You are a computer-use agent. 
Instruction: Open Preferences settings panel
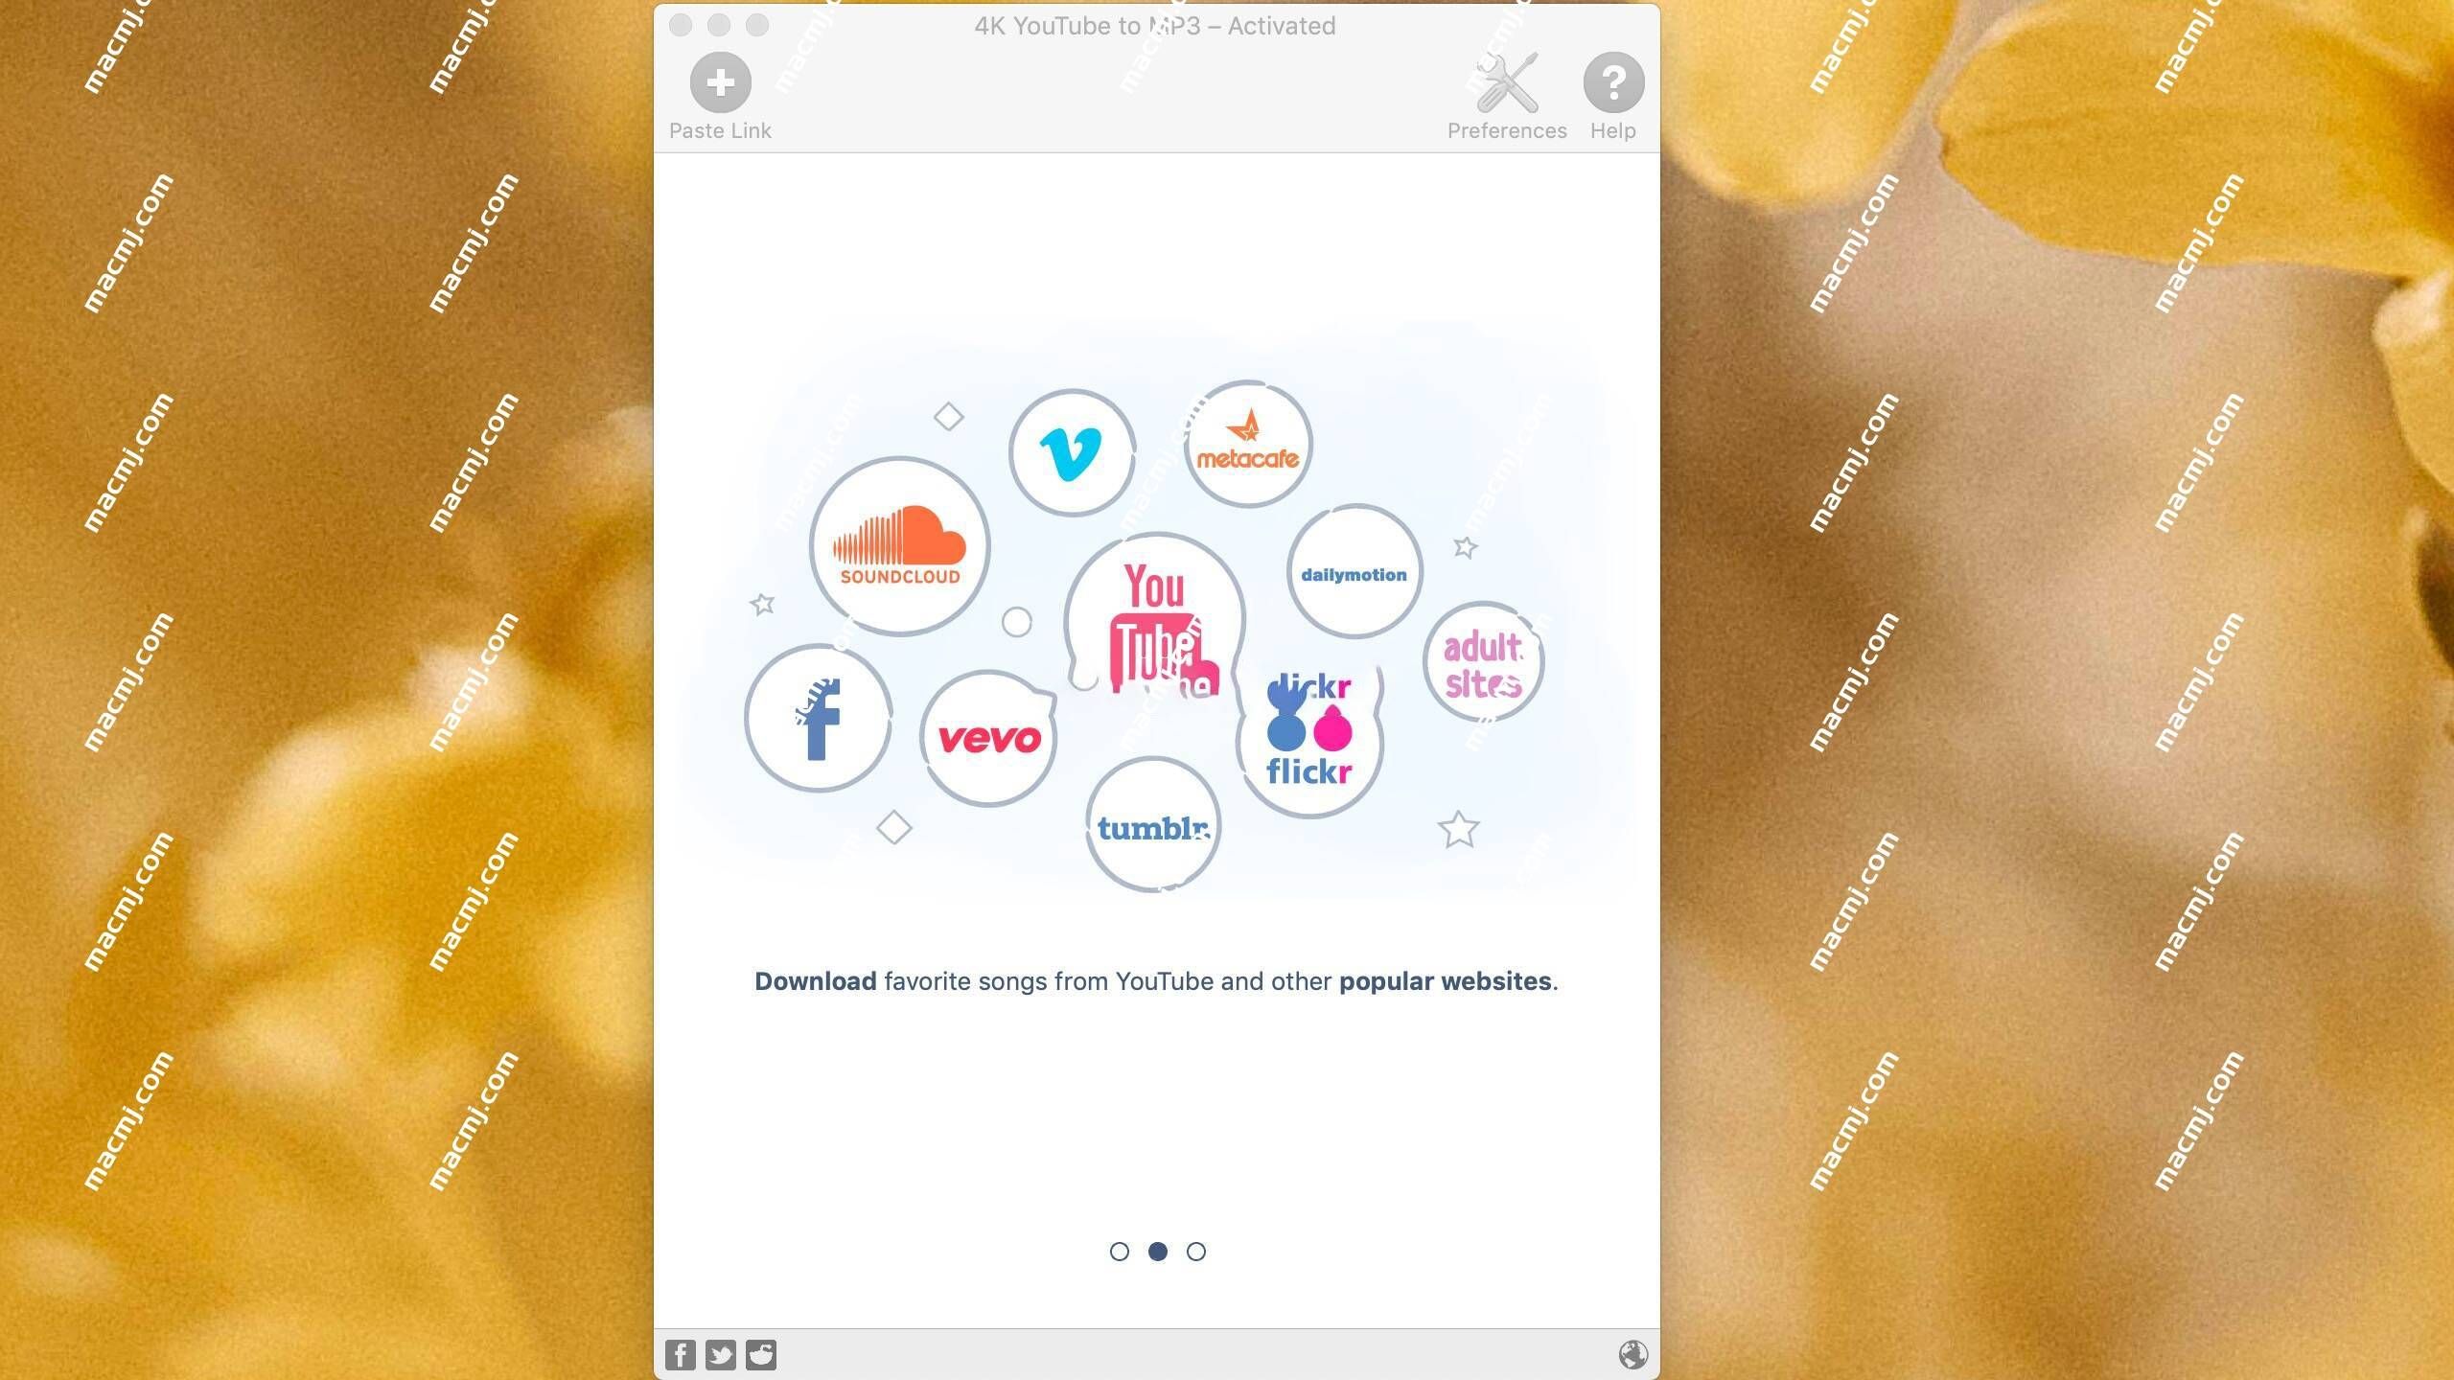click(x=1507, y=80)
